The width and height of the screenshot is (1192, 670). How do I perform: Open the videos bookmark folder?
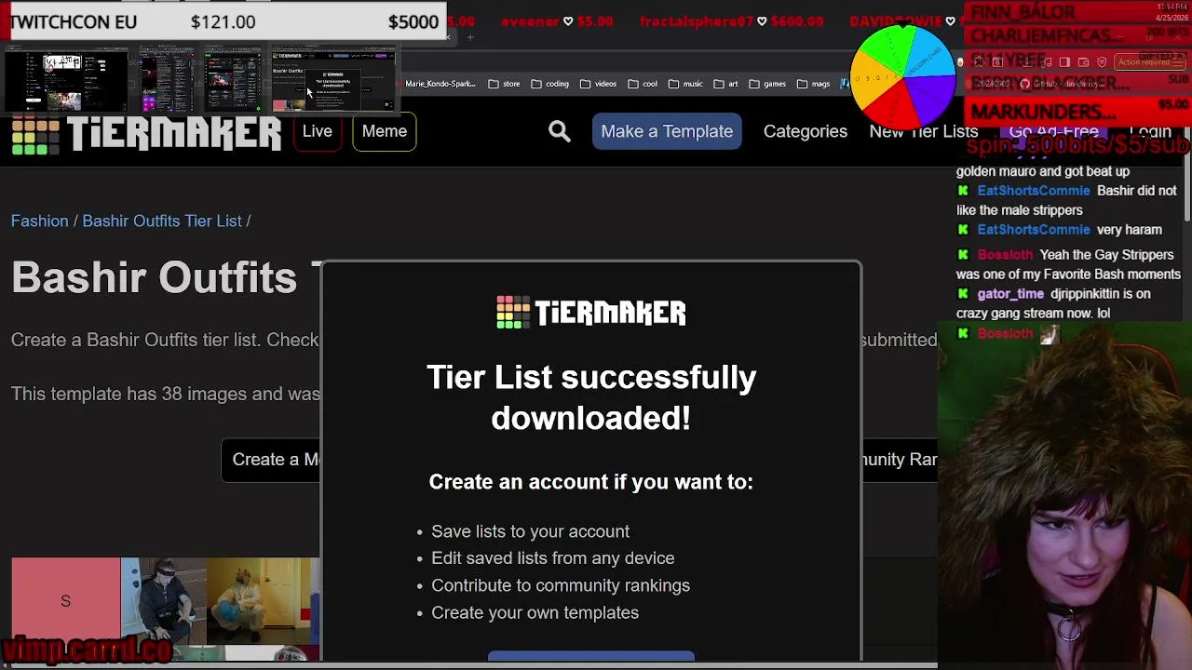(x=598, y=84)
